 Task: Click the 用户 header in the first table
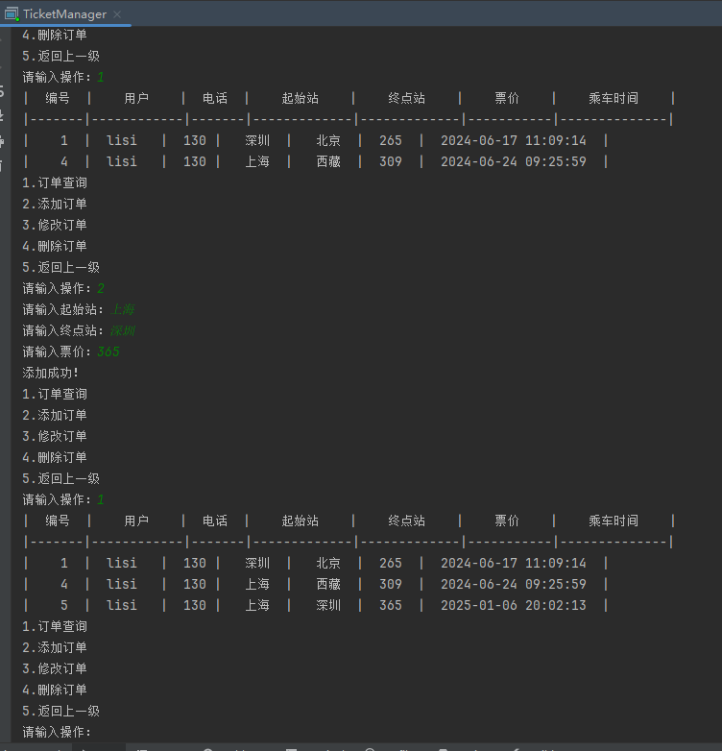136,98
